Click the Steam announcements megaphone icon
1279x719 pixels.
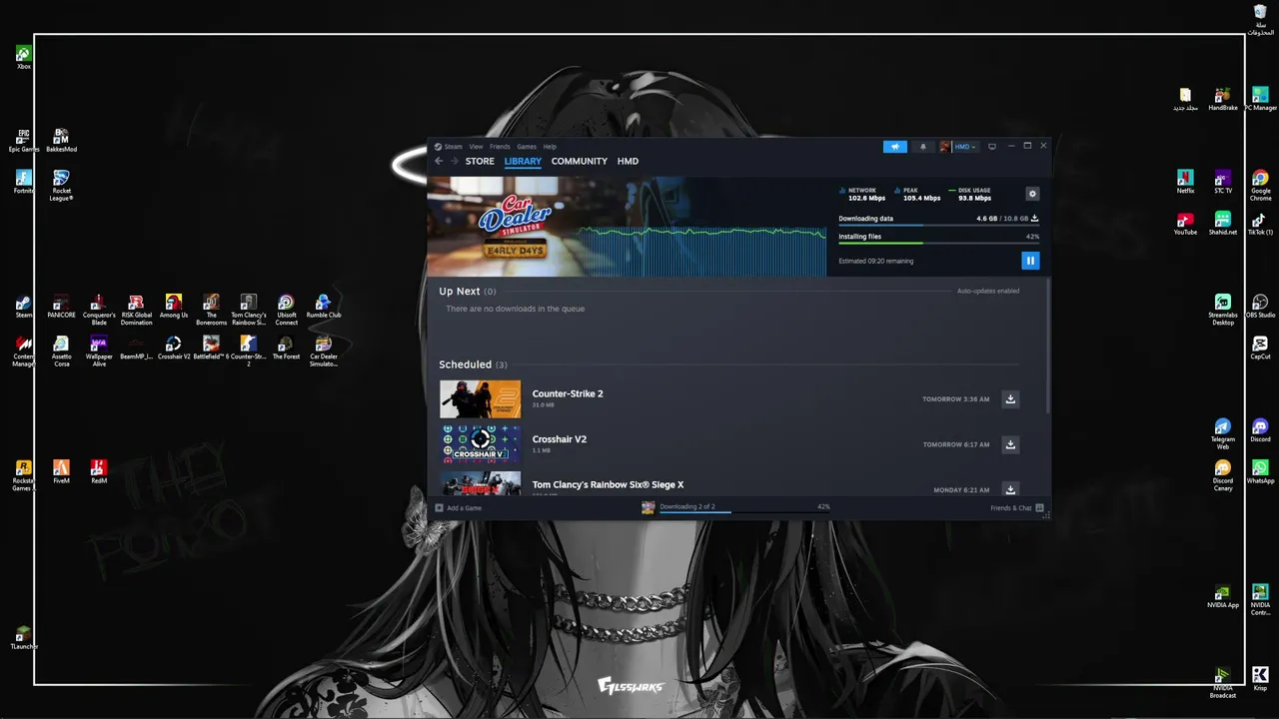[895, 147]
